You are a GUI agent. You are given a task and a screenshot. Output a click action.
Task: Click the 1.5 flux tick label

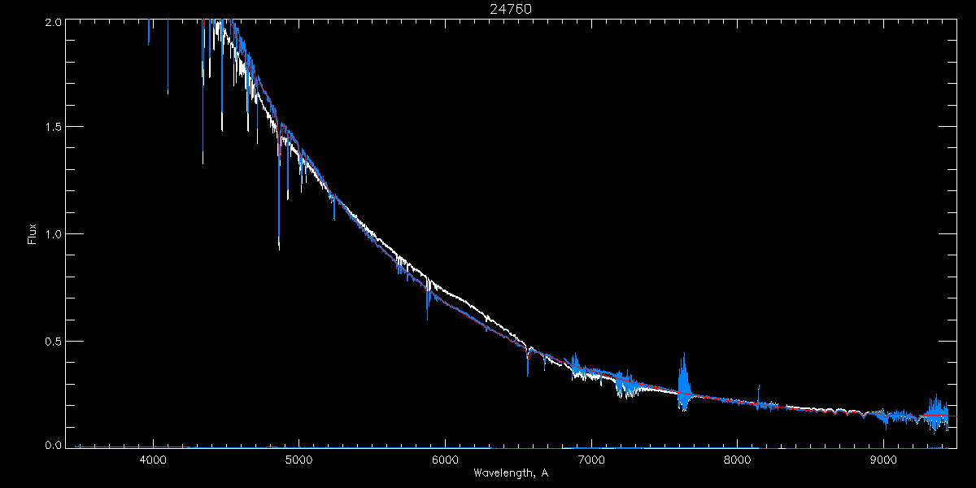tap(52, 128)
